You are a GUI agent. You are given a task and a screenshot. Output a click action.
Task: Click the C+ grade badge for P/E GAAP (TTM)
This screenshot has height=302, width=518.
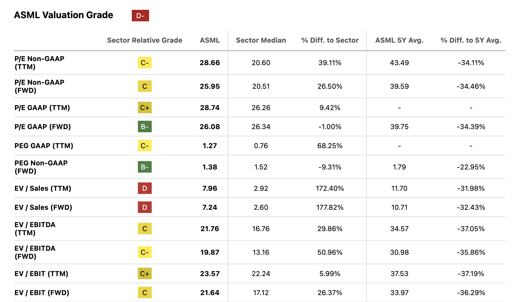tap(144, 107)
